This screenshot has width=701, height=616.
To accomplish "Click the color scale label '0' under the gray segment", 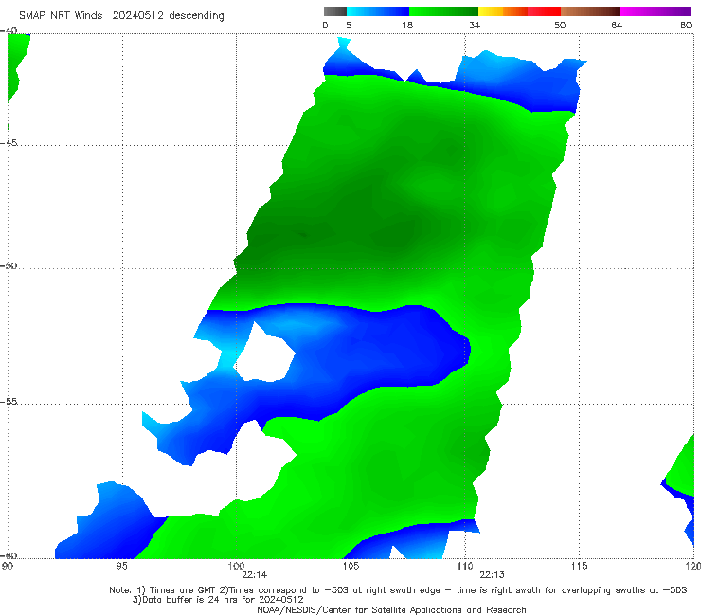I will [325, 25].
